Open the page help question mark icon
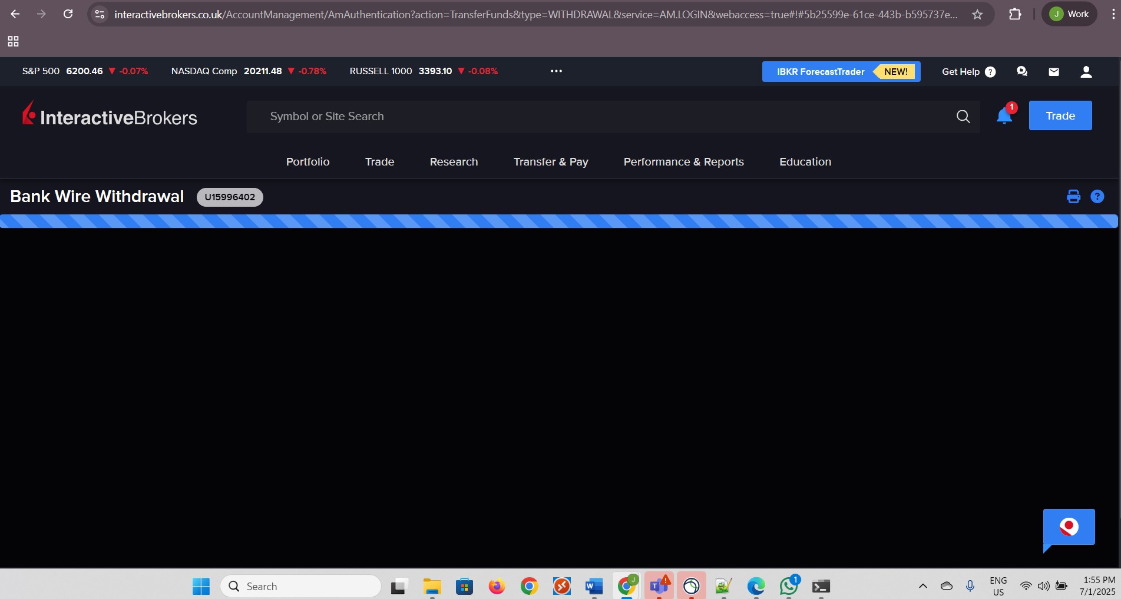 tap(1097, 197)
